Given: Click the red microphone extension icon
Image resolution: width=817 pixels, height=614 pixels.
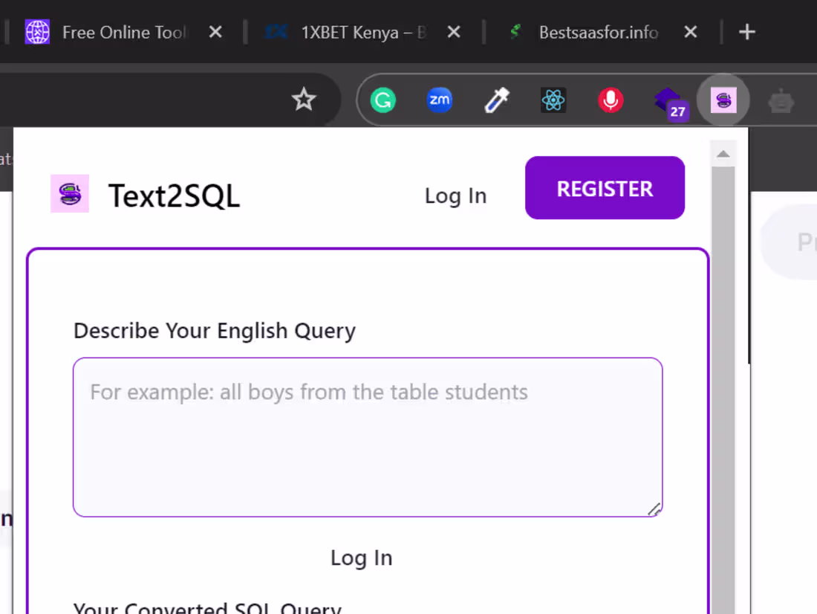Looking at the screenshot, I should (611, 100).
